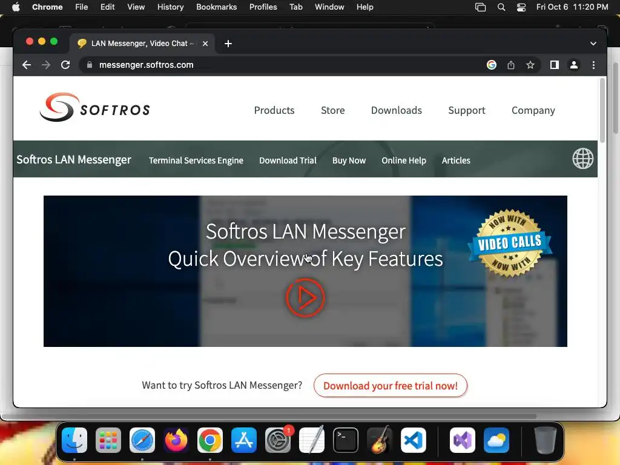Click the page vertical scrollbar

[x=602, y=110]
